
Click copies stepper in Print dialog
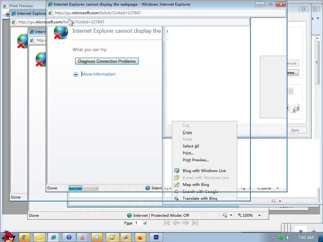pyautogui.click(x=290, y=91)
